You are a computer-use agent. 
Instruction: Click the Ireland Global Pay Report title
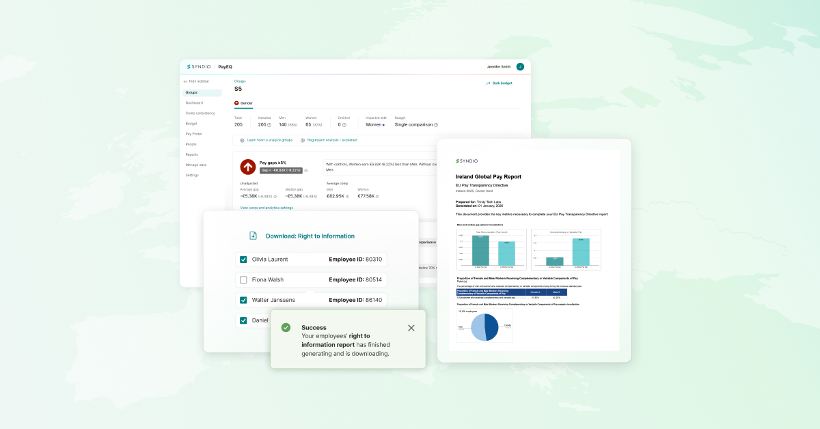[x=489, y=176]
